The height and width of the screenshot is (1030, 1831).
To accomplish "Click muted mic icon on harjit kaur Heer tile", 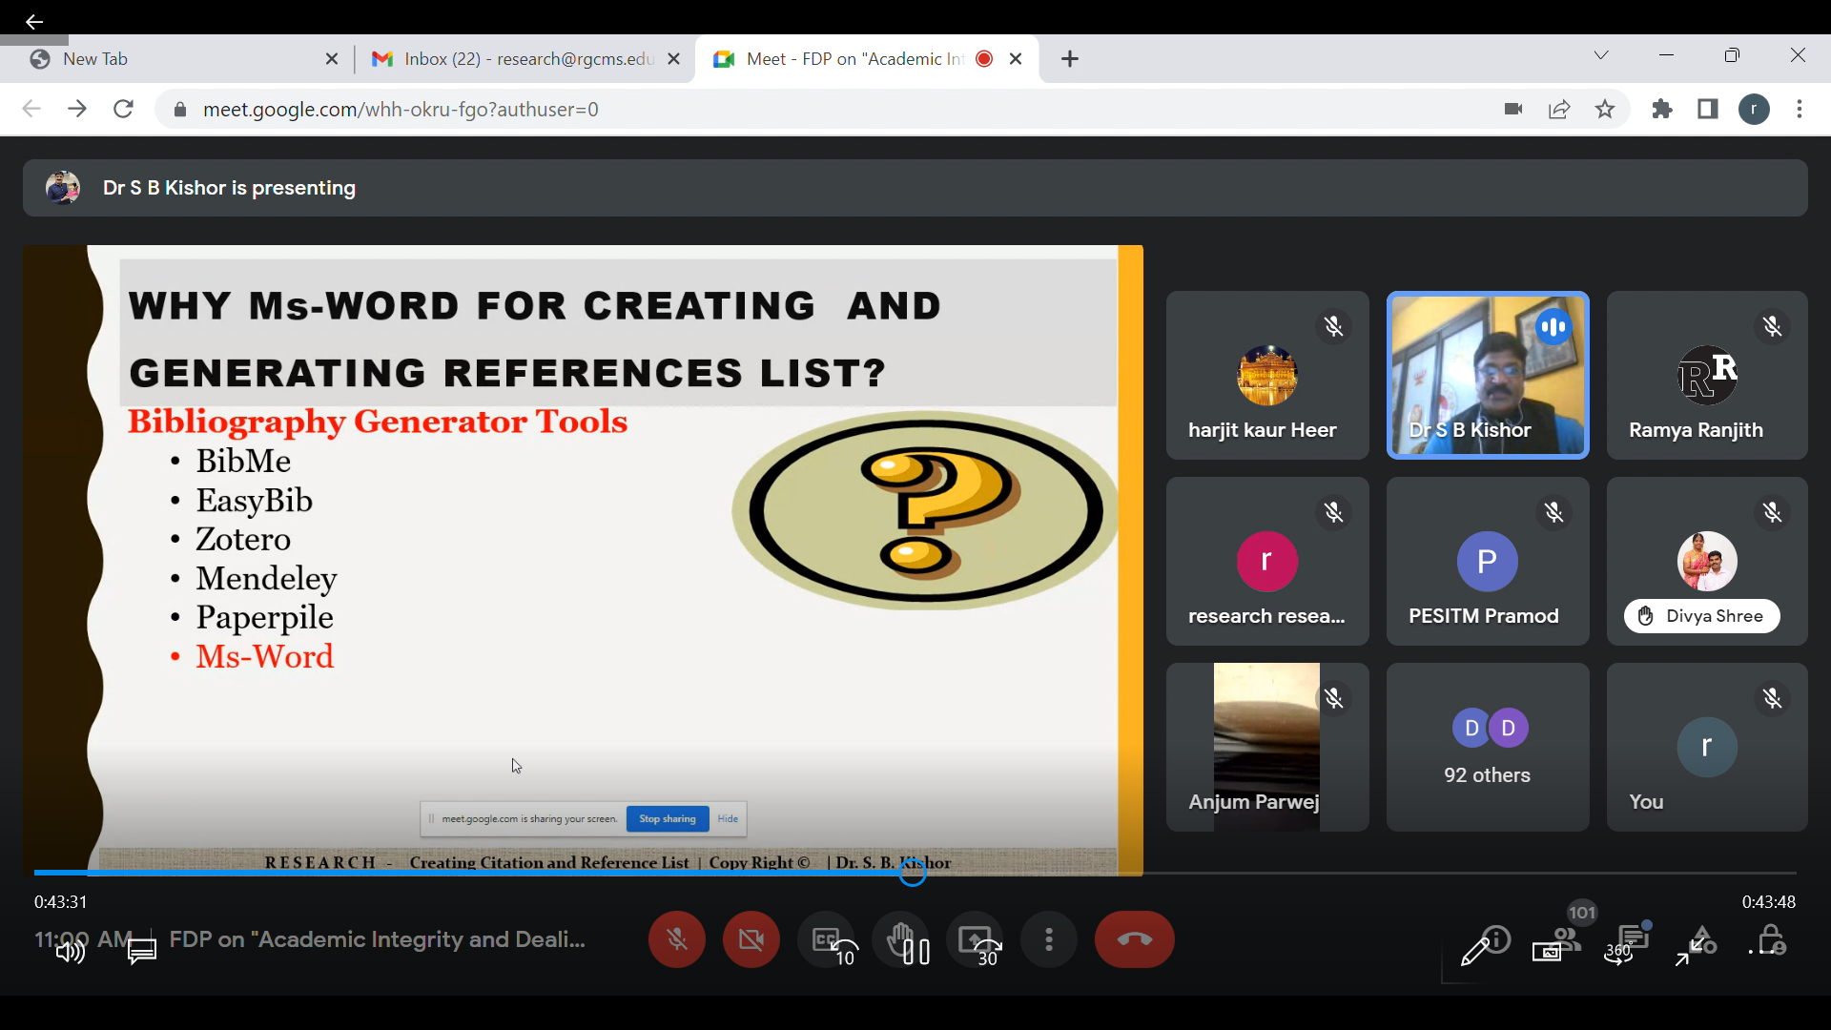I will pos(1333,327).
